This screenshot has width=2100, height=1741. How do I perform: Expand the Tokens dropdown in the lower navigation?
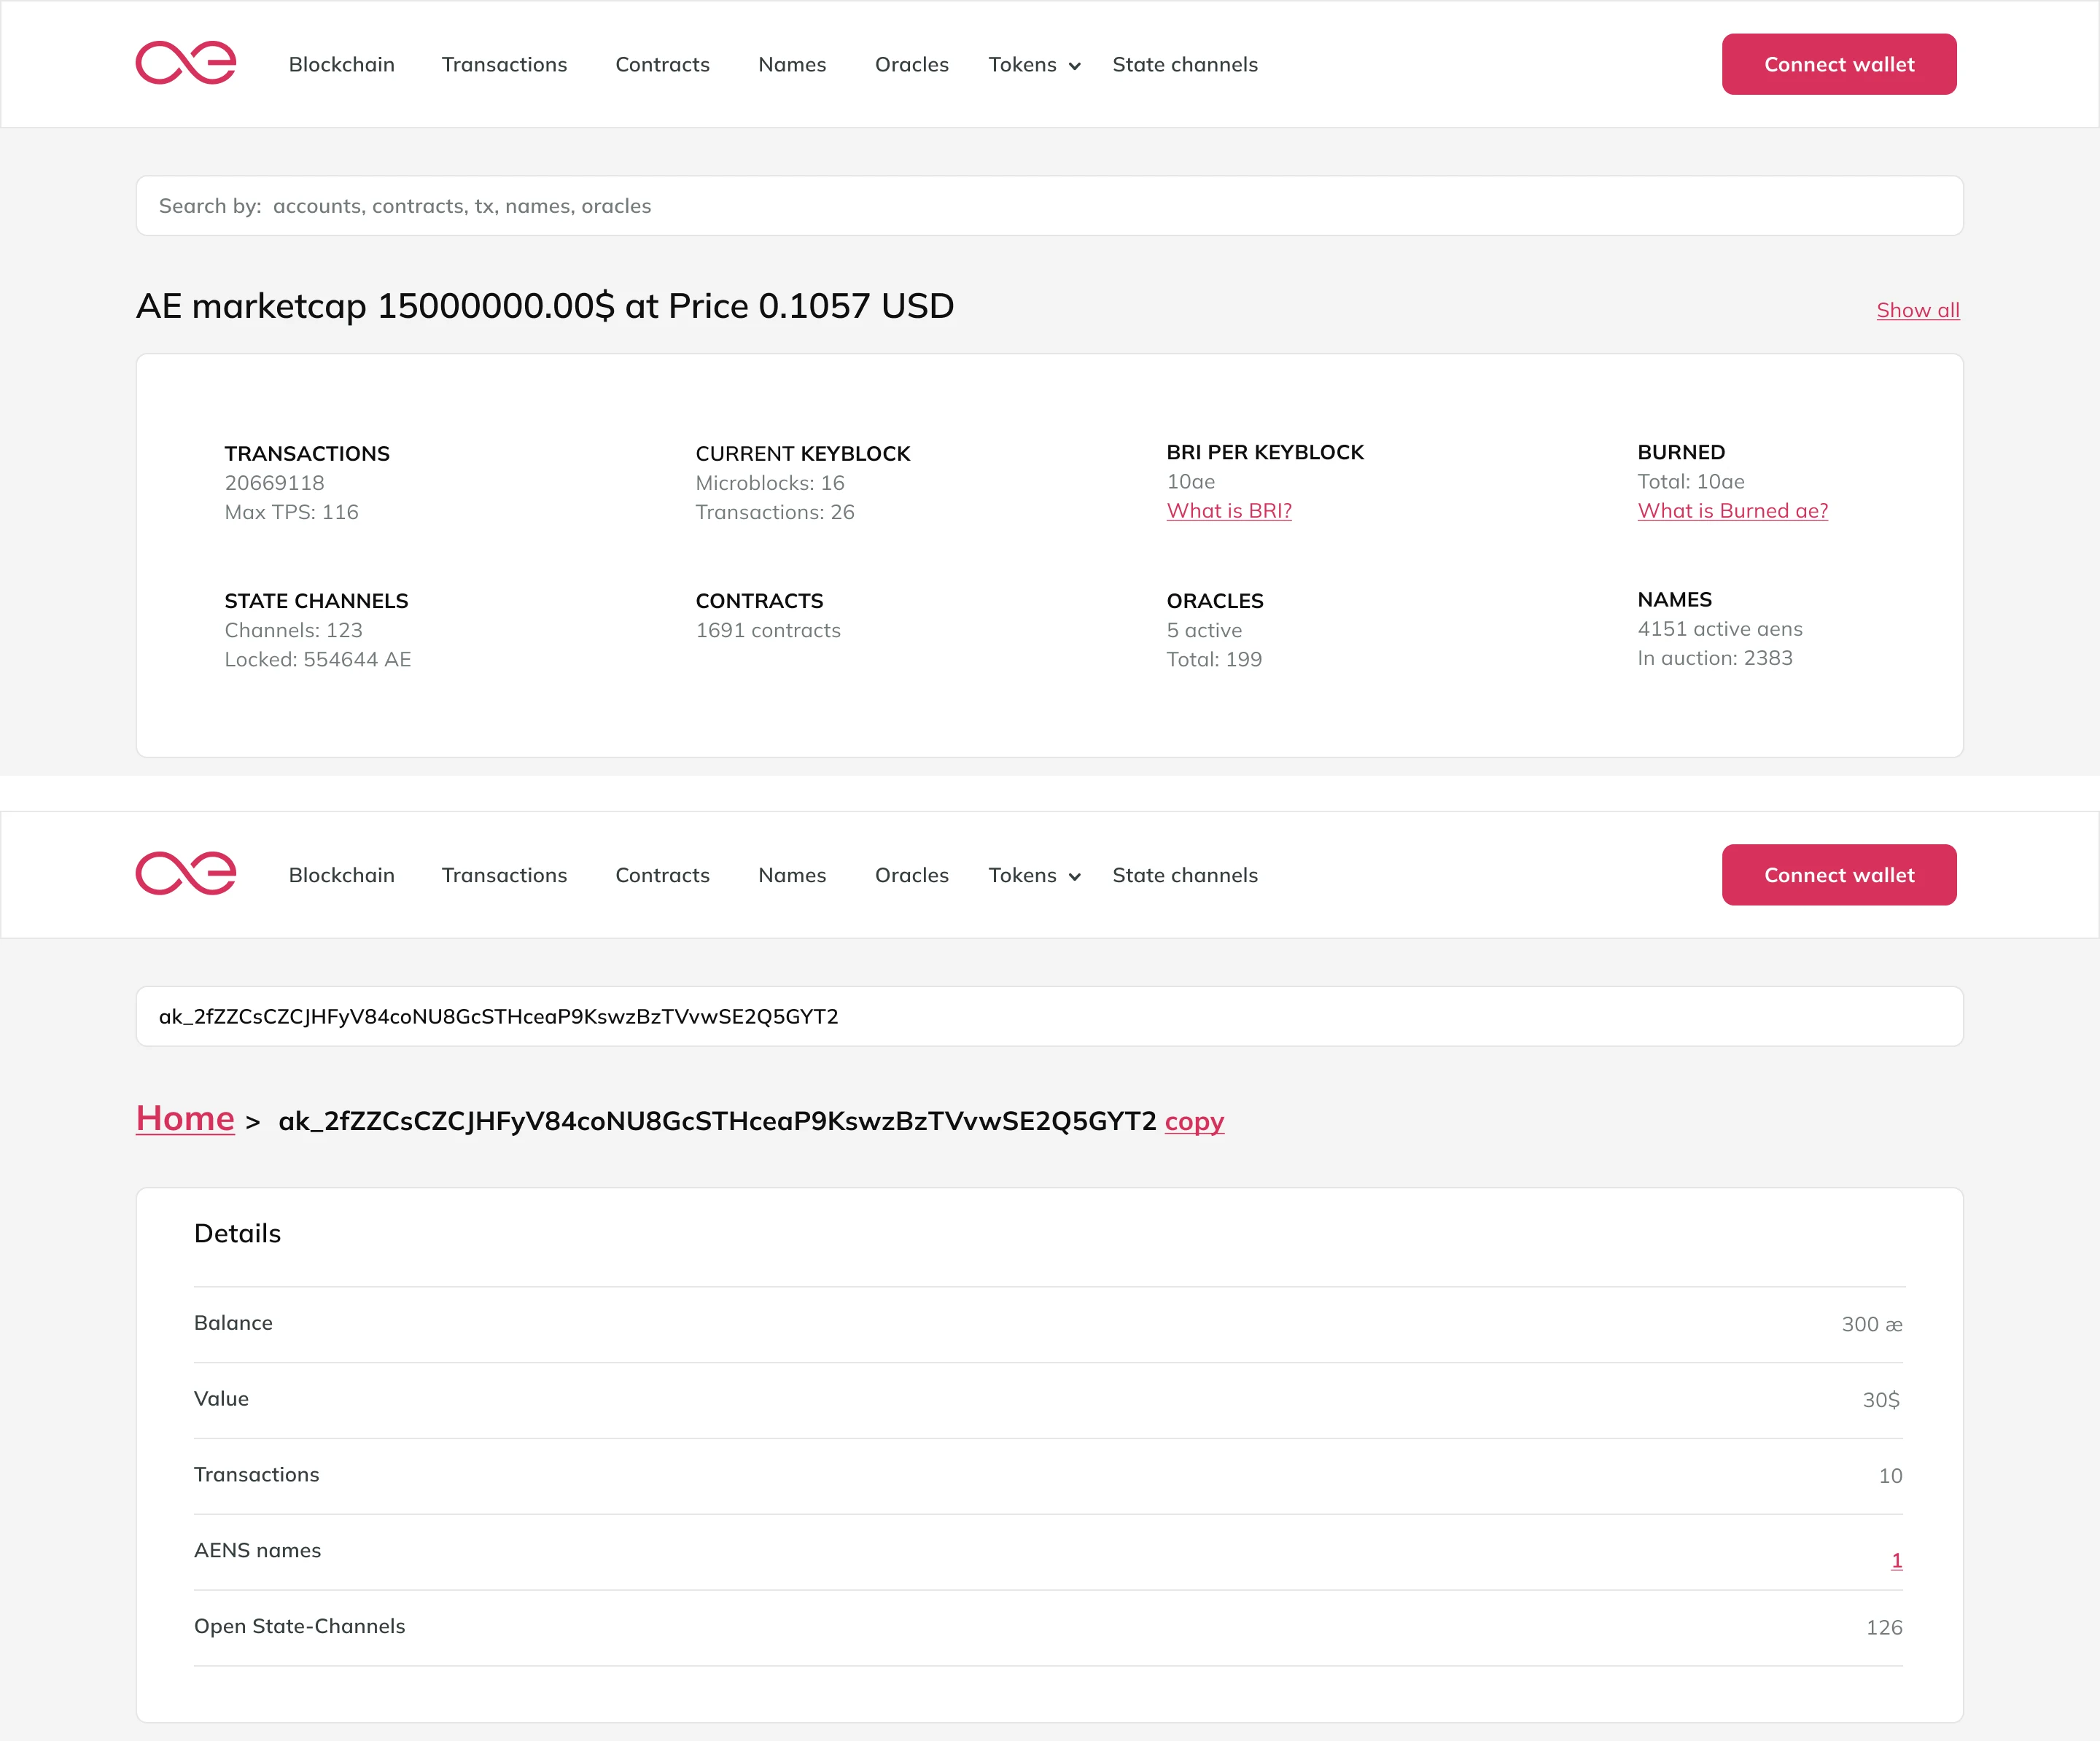[1034, 876]
